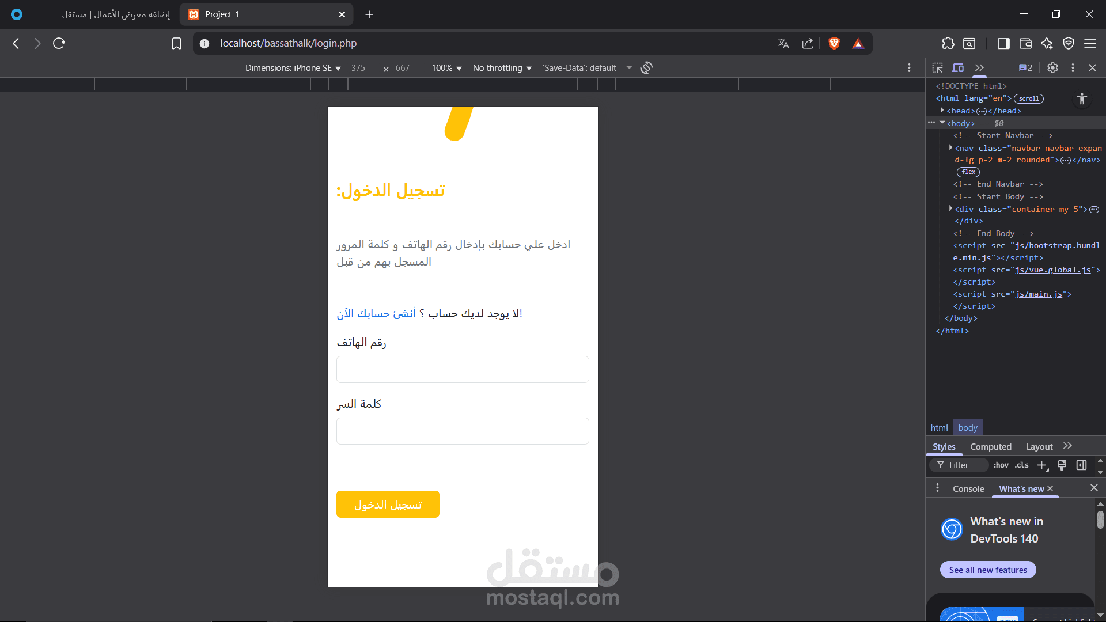Select the html breadcrumb
This screenshot has width=1106, height=622.
(x=939, y=428)
